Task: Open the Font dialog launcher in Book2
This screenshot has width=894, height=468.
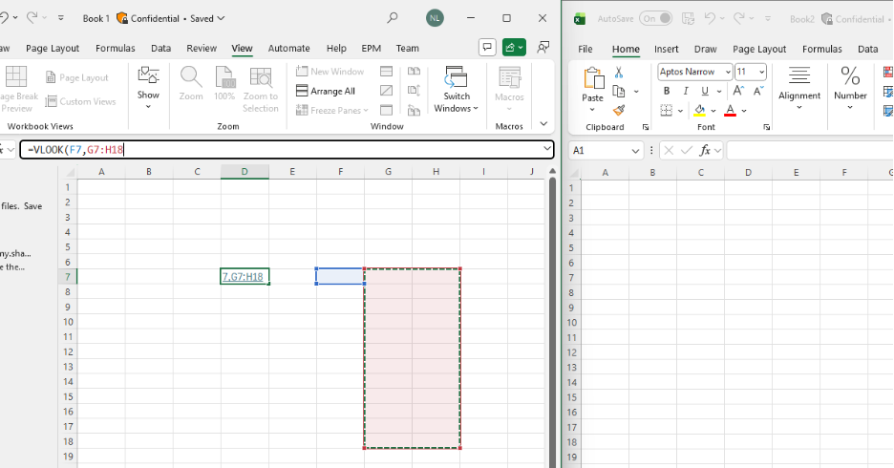Action: 767,127
